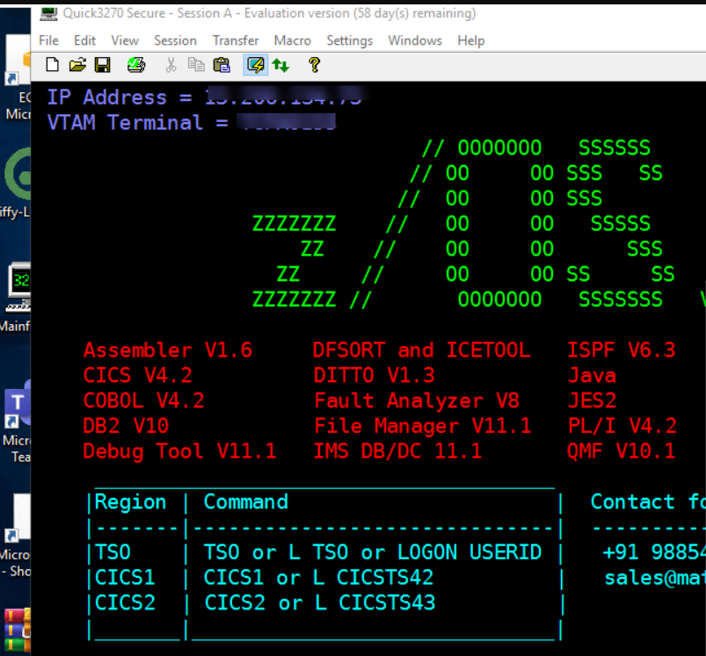Open the Edit menu
The width and height of the screenshot is (706, 656).
(84, 40)
